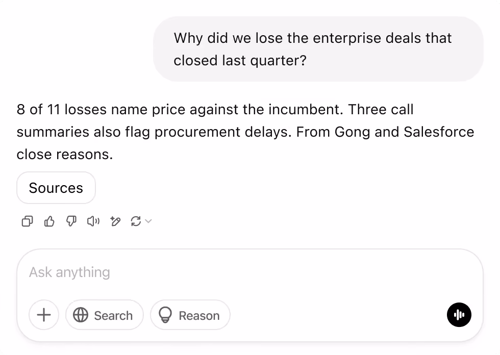Copy the assistant's response
The height and width of the screenshot is (355, 500).
(27, 221)
